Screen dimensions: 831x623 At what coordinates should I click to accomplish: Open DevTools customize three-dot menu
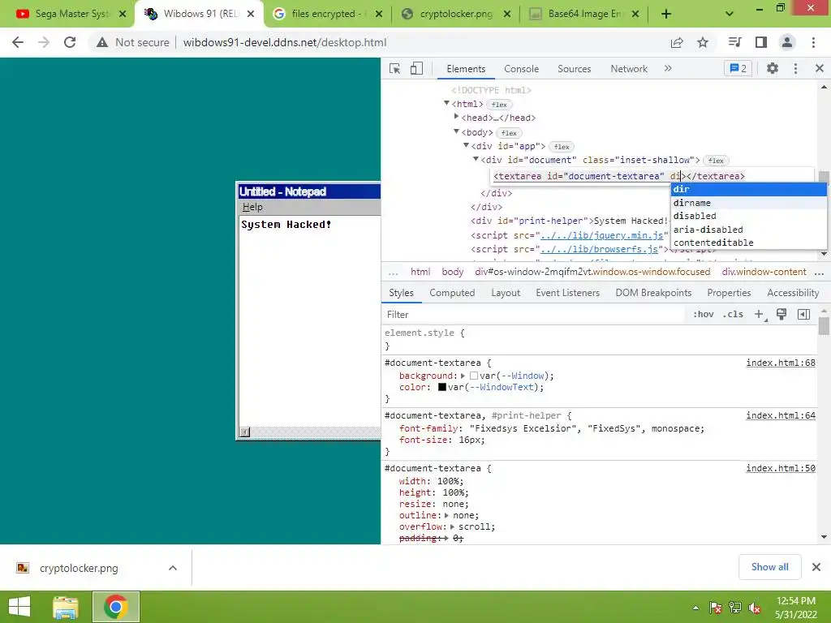[795, 68]
